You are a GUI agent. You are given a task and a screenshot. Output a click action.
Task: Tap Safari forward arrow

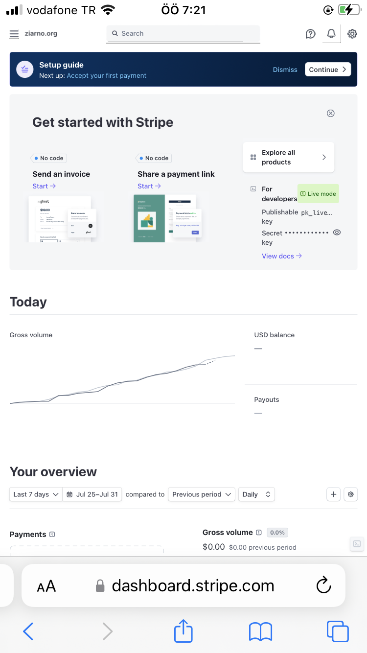point(107,631)
